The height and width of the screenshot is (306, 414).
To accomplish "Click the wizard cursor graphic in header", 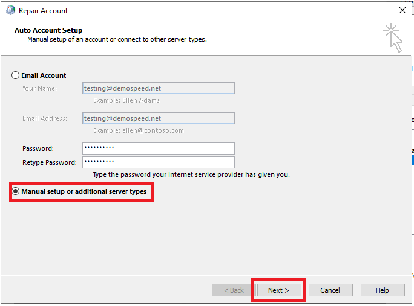I will pyautogui.click(x=393, y=37).
